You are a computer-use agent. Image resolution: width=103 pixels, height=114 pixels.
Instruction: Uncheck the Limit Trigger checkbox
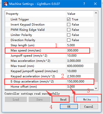(69, 19)
